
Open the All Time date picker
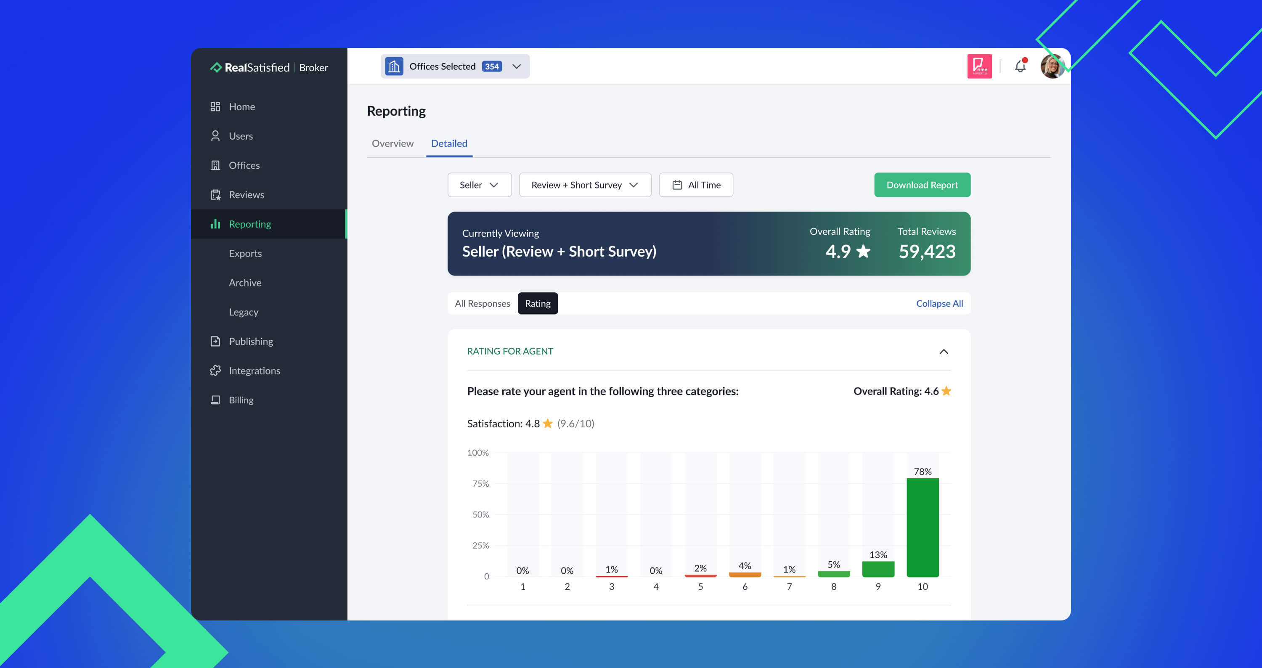click(x=696, y=185)
